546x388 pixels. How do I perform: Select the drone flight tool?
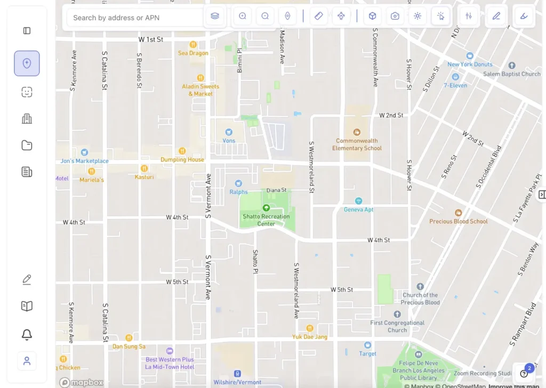pos(342,16)
